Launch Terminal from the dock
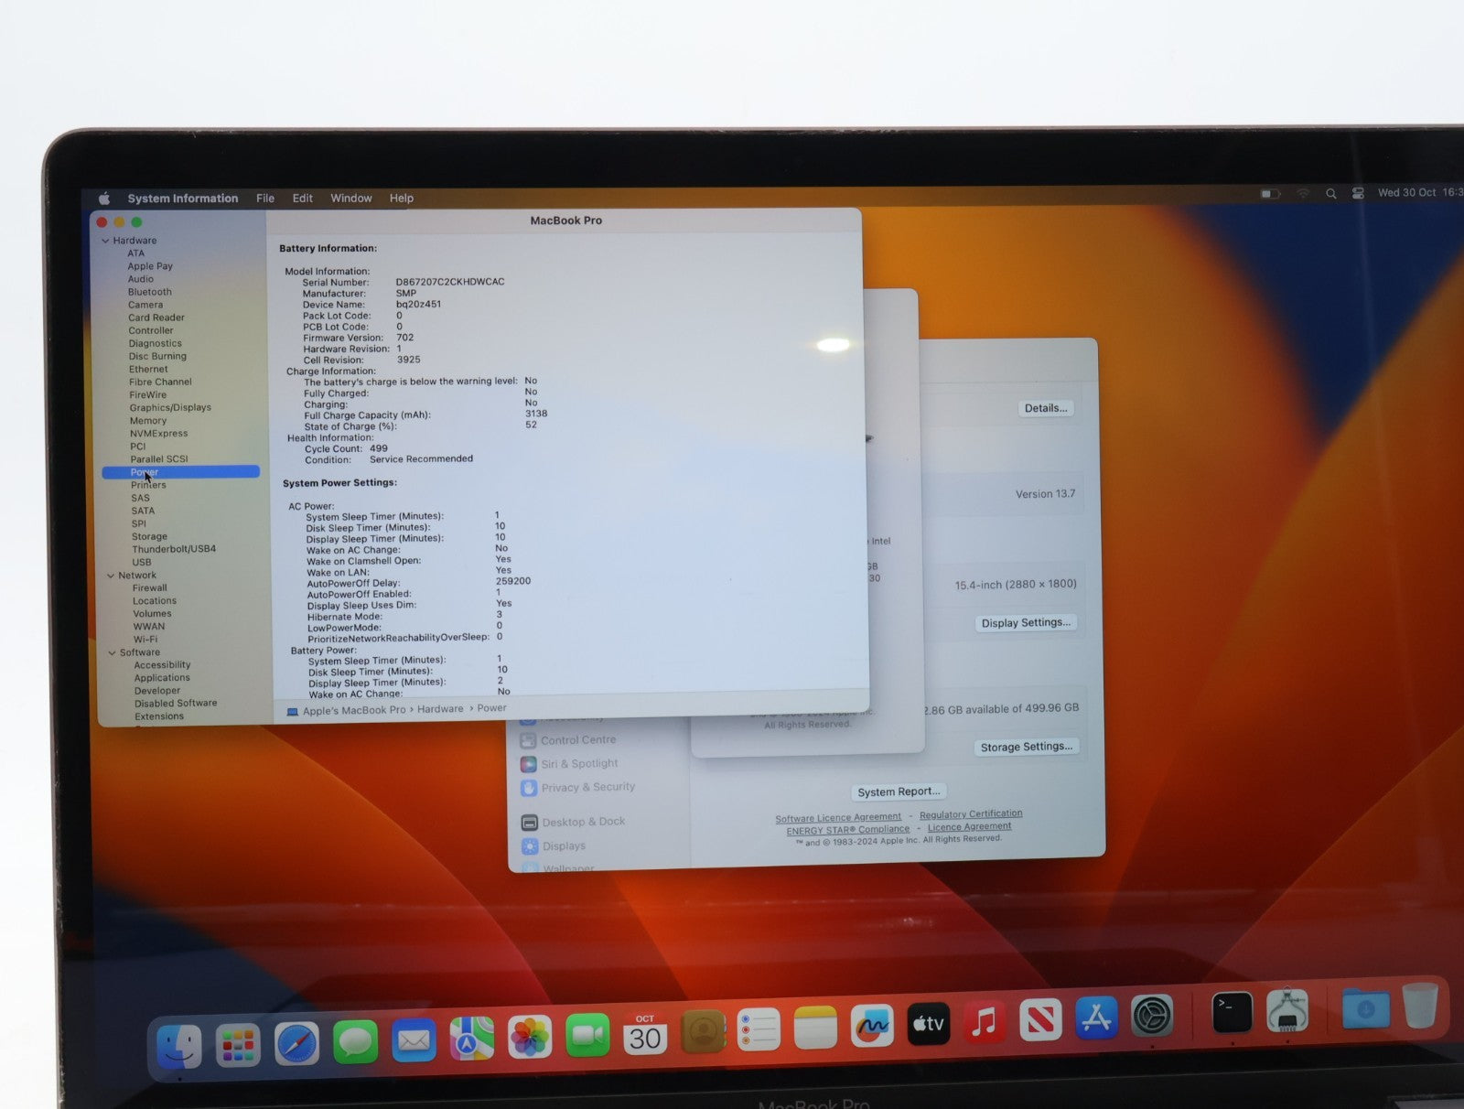 (1231, 1014)
